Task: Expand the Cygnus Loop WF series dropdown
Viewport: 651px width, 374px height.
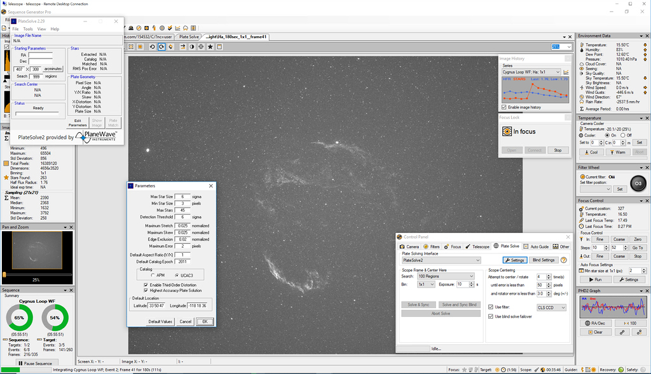Action: pyautogui.click(x=558, y=72)
